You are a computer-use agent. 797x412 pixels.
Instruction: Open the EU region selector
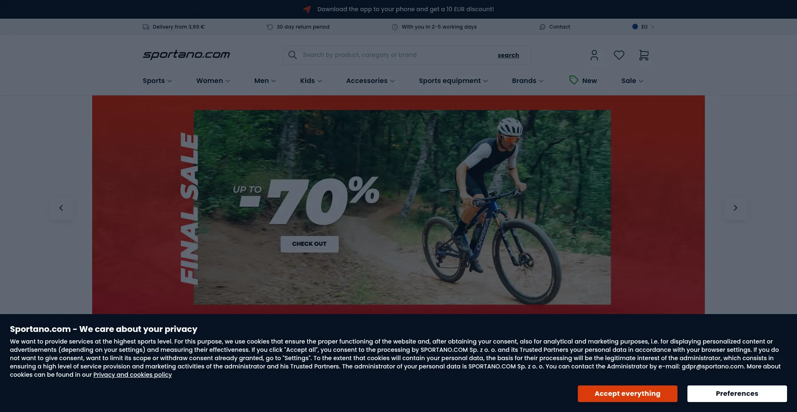pyautogui.click(x=643, y=27)
